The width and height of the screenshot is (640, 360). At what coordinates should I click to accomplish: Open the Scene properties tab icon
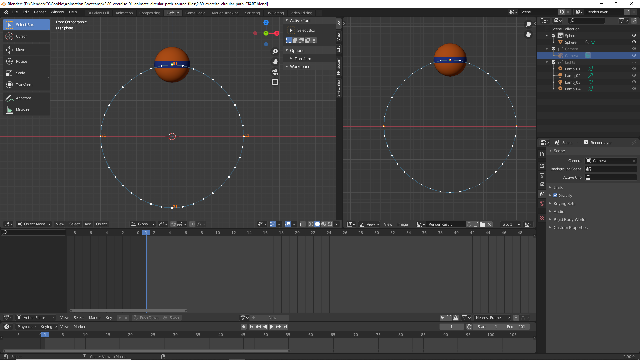click(x=542, y=194)
